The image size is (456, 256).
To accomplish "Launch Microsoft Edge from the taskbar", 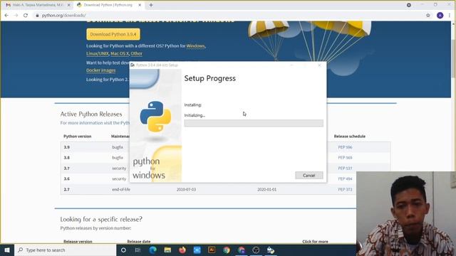I will 152,250.
